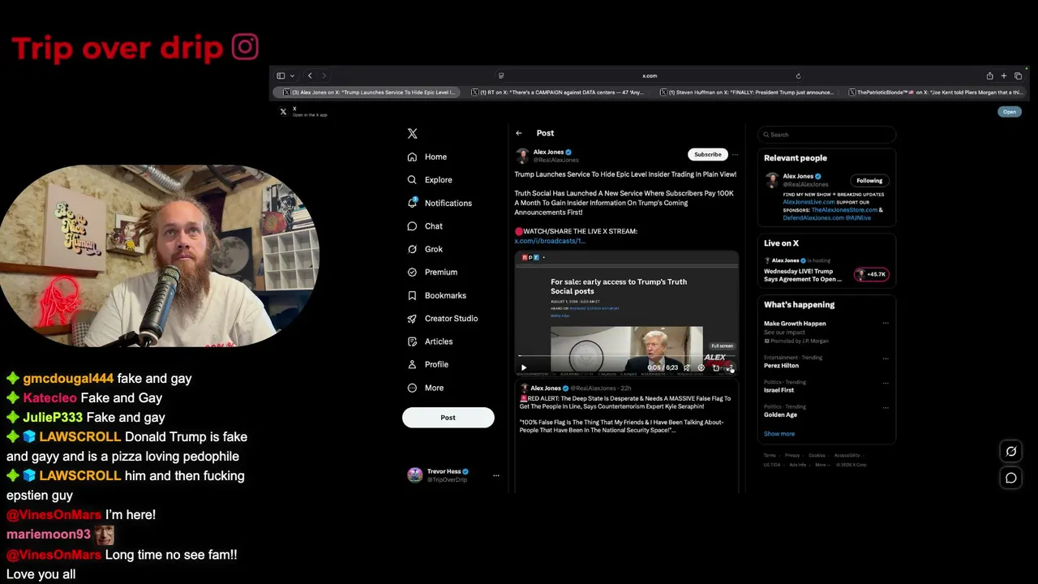Reload the page with the refresh icon

(x=798, y=76)
